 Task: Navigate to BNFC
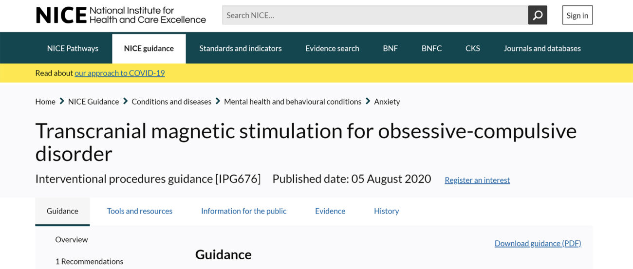pyautogui.click(x=431, y=49)
